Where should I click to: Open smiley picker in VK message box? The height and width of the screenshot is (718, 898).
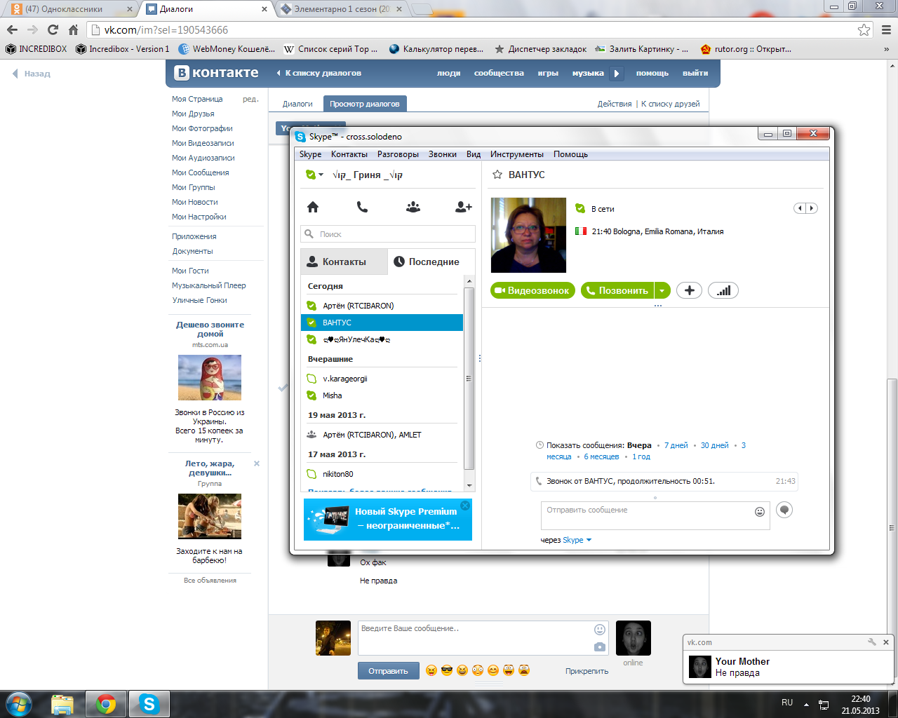pyautogui.click(x=600, y=629)
